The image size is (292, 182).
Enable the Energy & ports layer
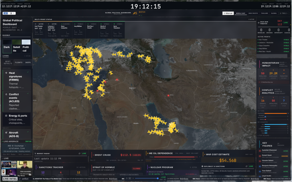pyautogui.click(x=17, y=119)
